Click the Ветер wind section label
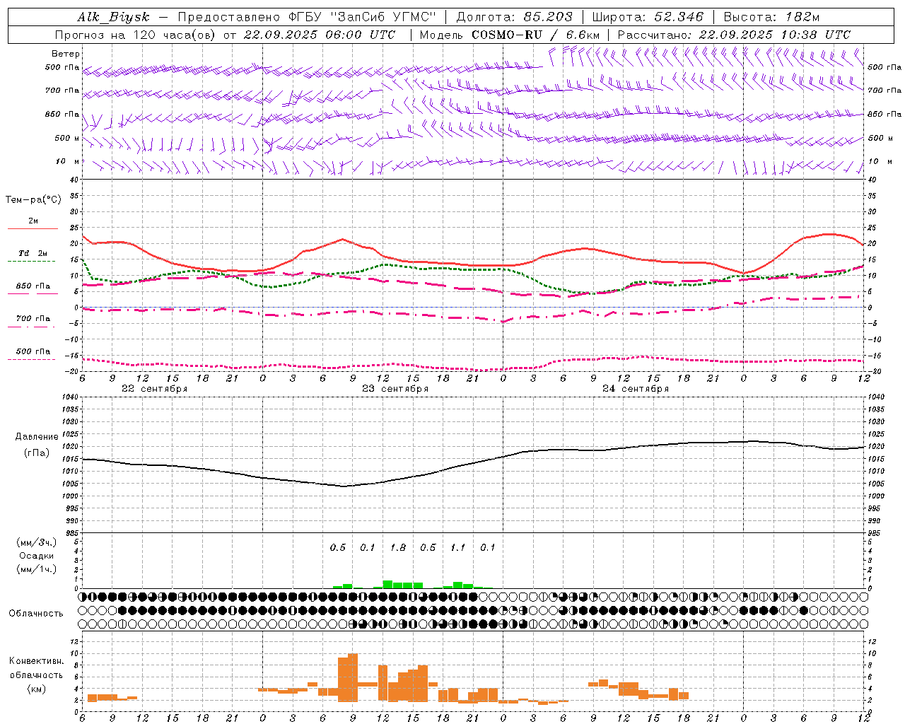 [66, 54]
